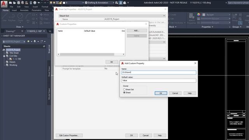Click the Default value input field

tap(159, 80)
